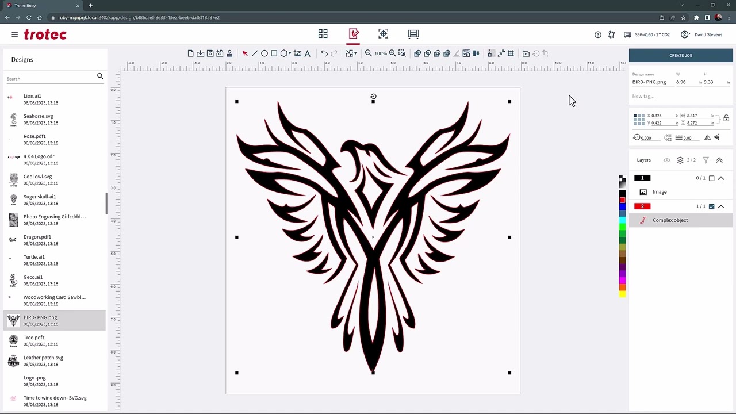Open the polygon tool dropdown arrow
The height and width of the screenshot is (414, 736).
point(289,53)
